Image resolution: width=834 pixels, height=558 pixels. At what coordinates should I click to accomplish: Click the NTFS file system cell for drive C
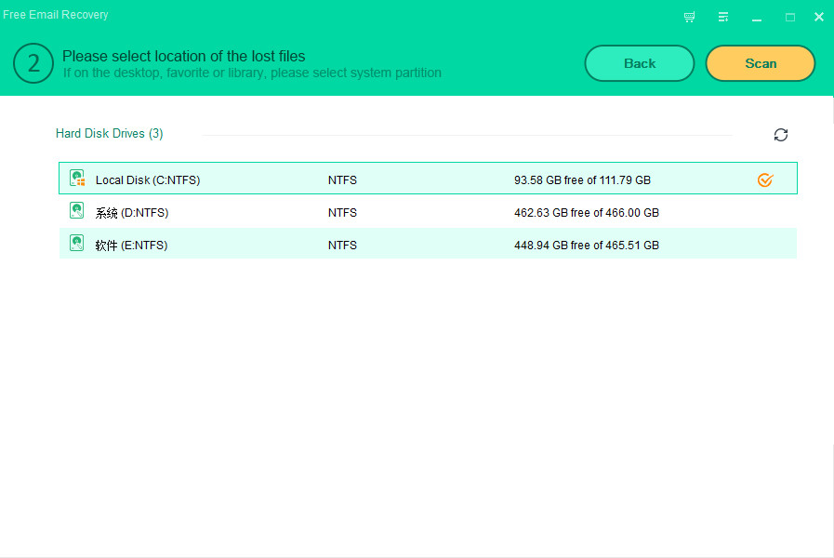(342, 180)
